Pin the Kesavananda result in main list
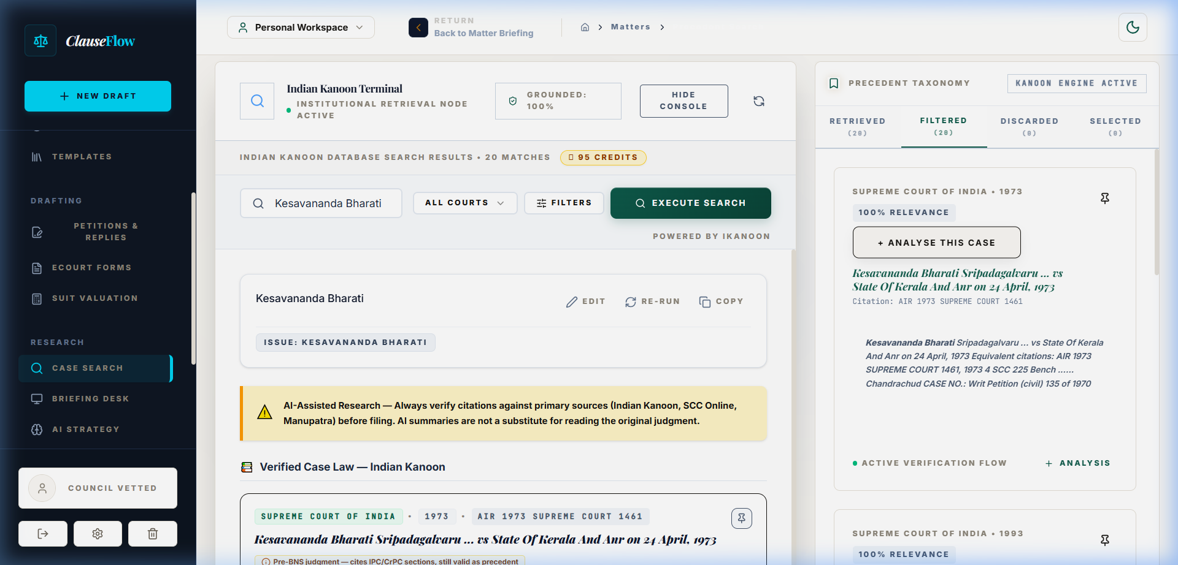 (x=742, y=518)
